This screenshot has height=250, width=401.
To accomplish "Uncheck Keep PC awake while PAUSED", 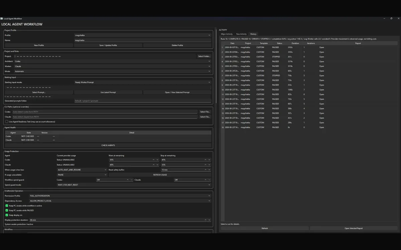I will (7, 210).
